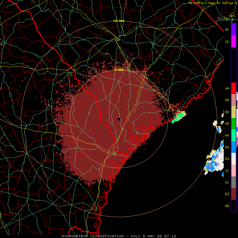Screen dimensions: 238x238
Task: Pick the RA bright green legend swatch
Action: tap(234, 135)
